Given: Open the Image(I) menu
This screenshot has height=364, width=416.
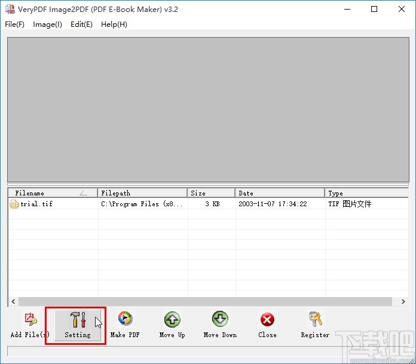Looking at the screenshot, I should 47,25.
